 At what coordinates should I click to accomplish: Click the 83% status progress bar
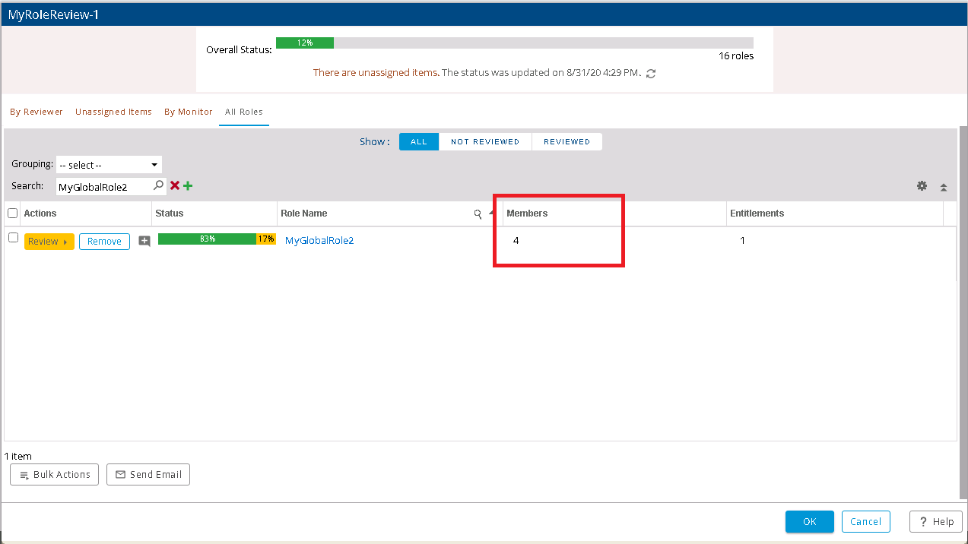207,239
